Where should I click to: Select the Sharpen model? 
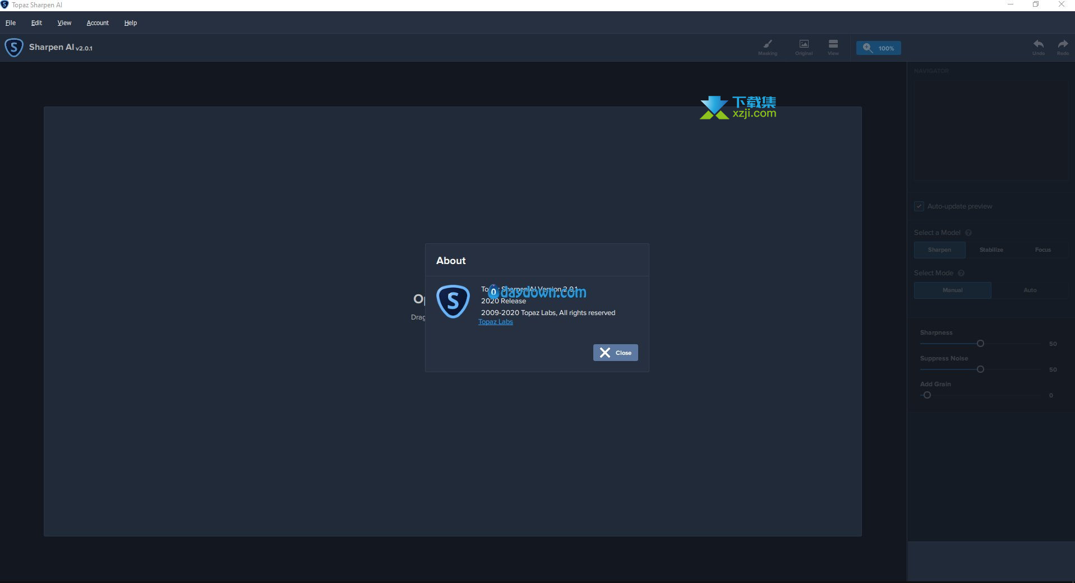939,250
